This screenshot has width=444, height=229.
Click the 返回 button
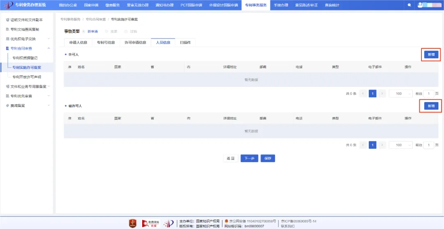point(231,159)
